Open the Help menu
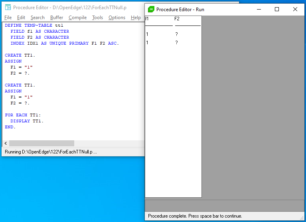 [x=136, y=18]
